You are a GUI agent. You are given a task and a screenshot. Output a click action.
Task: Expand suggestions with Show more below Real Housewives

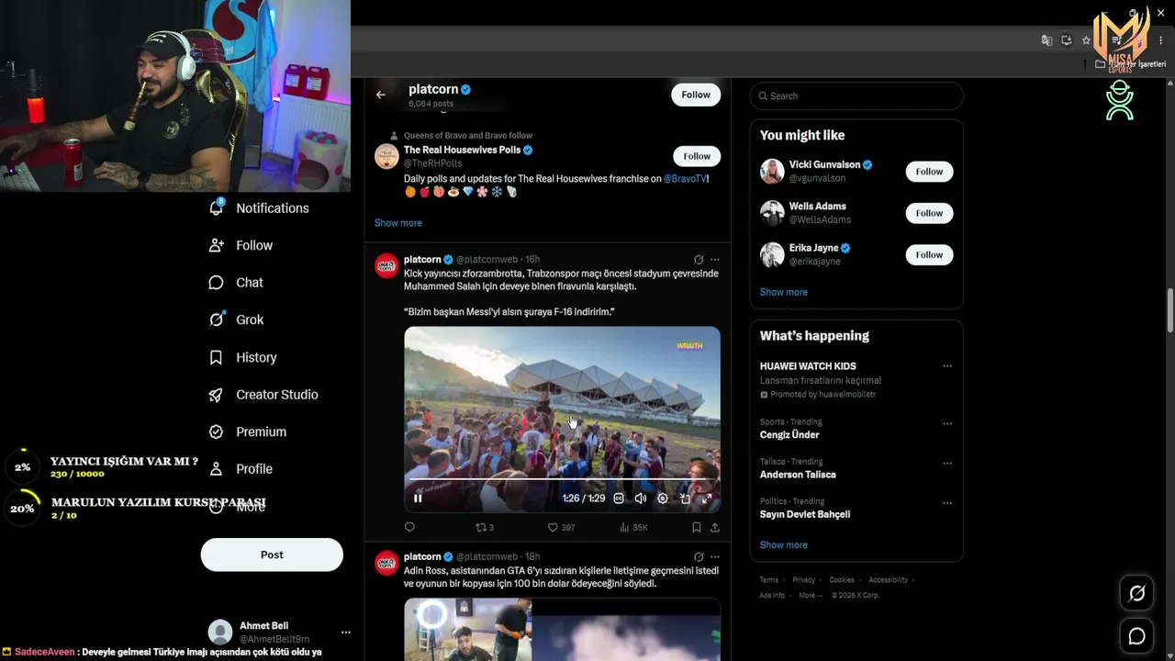(x=398, y=223)
